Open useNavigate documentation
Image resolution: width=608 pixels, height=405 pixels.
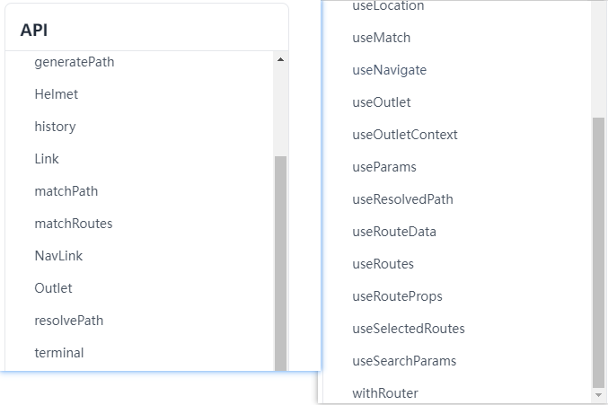click(x=390, y=70)
